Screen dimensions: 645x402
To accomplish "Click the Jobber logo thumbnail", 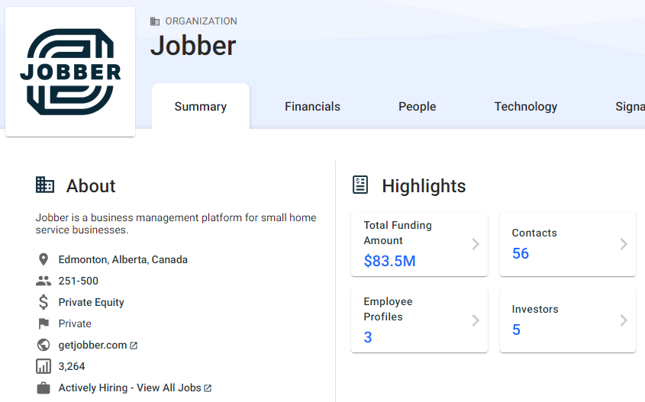I will click(x=70, y=72).
